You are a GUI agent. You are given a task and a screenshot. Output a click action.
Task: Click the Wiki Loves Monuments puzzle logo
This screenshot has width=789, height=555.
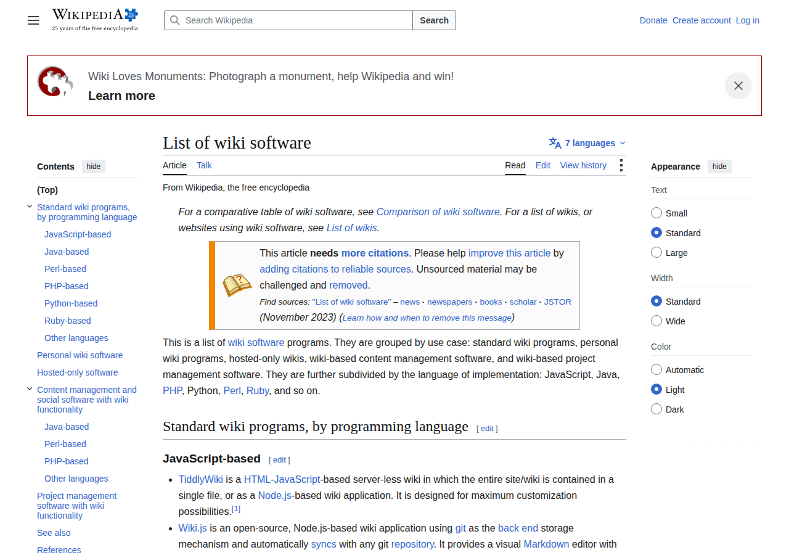(55, 82)
